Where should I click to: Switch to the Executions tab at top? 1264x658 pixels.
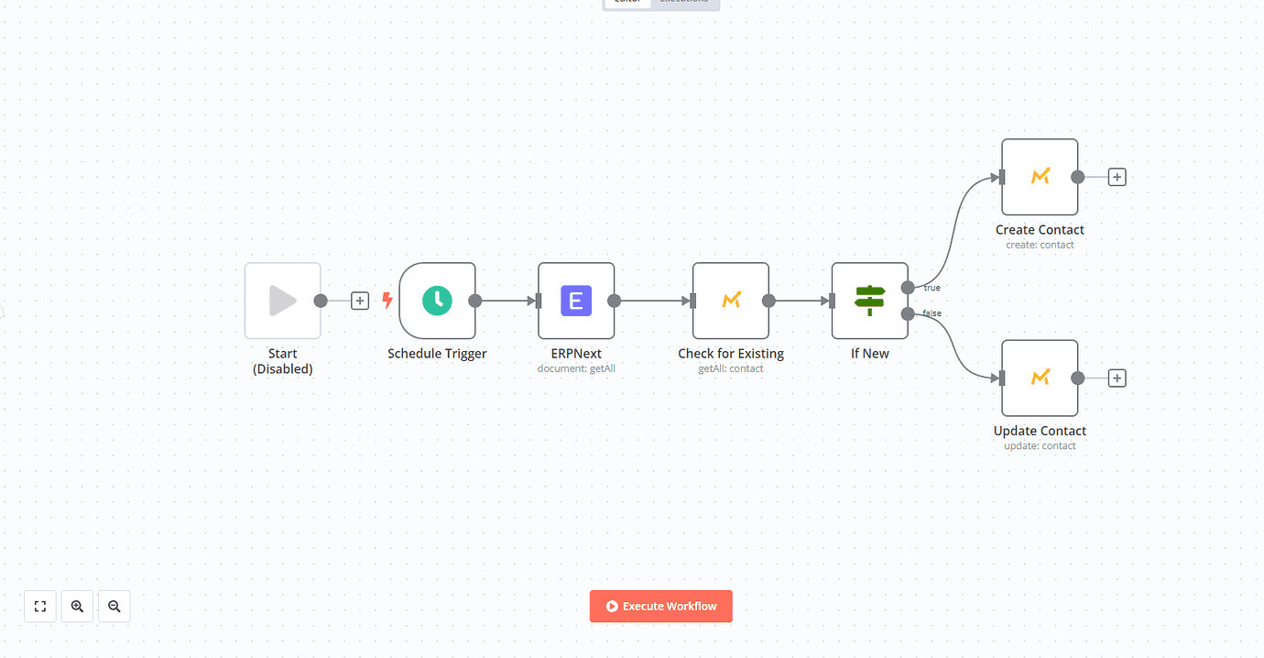coord(684,2)
